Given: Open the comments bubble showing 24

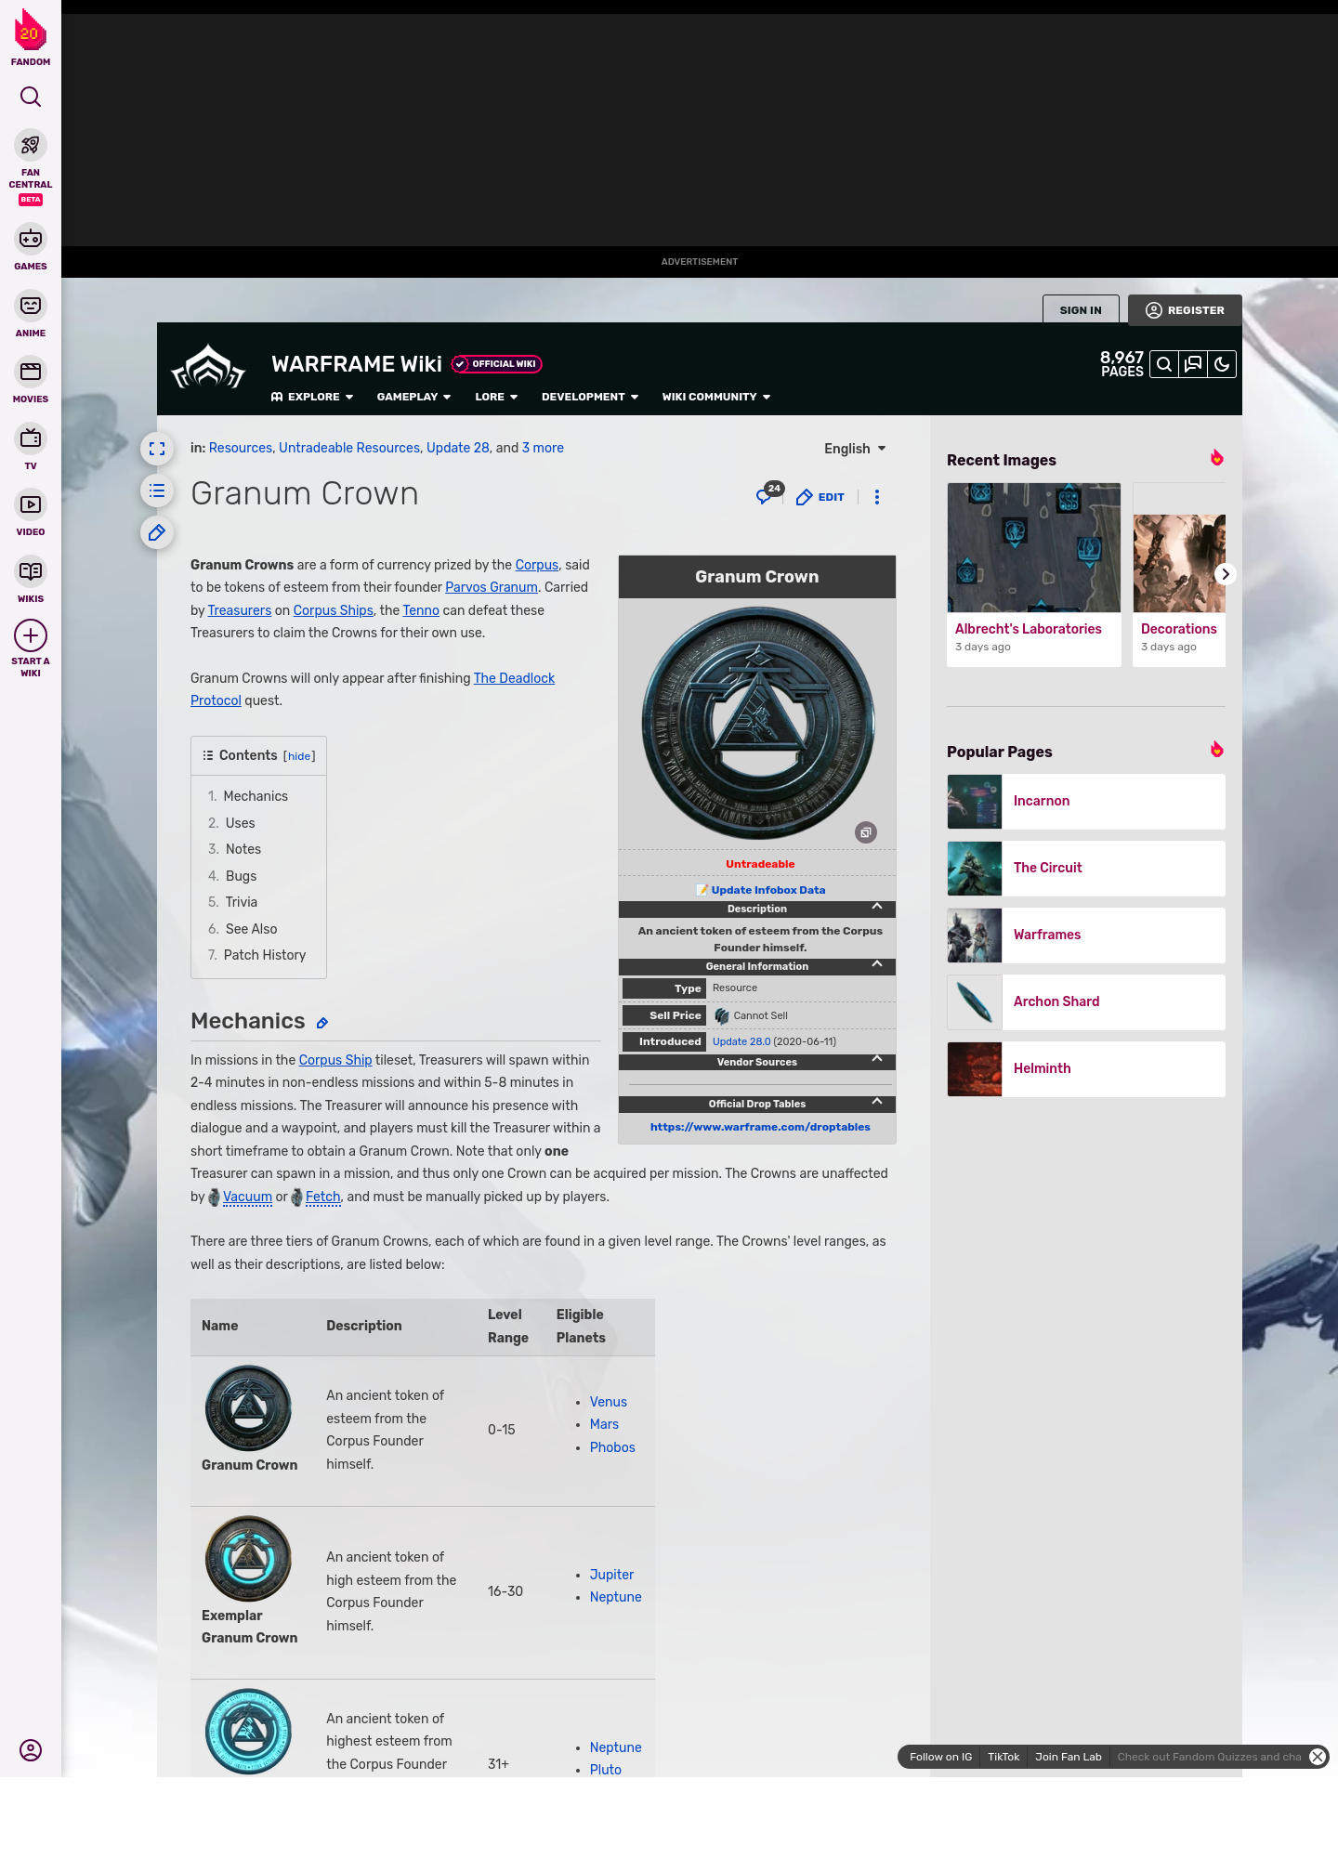Looking at the screenshot, I should tap(767, 496).
